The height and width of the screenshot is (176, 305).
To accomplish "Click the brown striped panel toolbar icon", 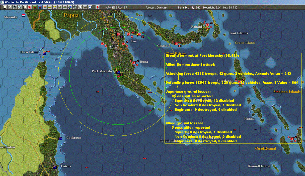I will [x=85, y=7].
